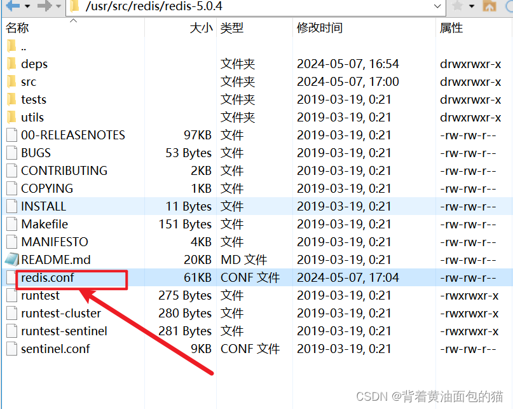Viewport: 513px width, 409px height.
Task: Select the INSTALL file name
Action: (43, 206)
